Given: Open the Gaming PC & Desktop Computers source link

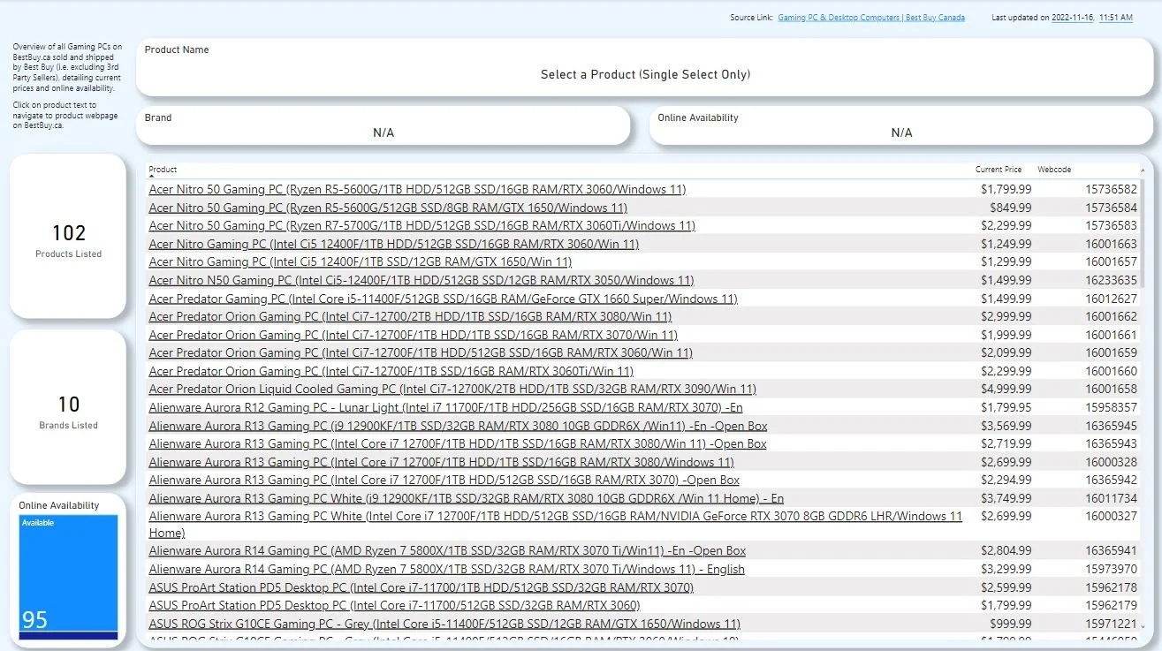Looking at the screenshot, I should [871, 18].
